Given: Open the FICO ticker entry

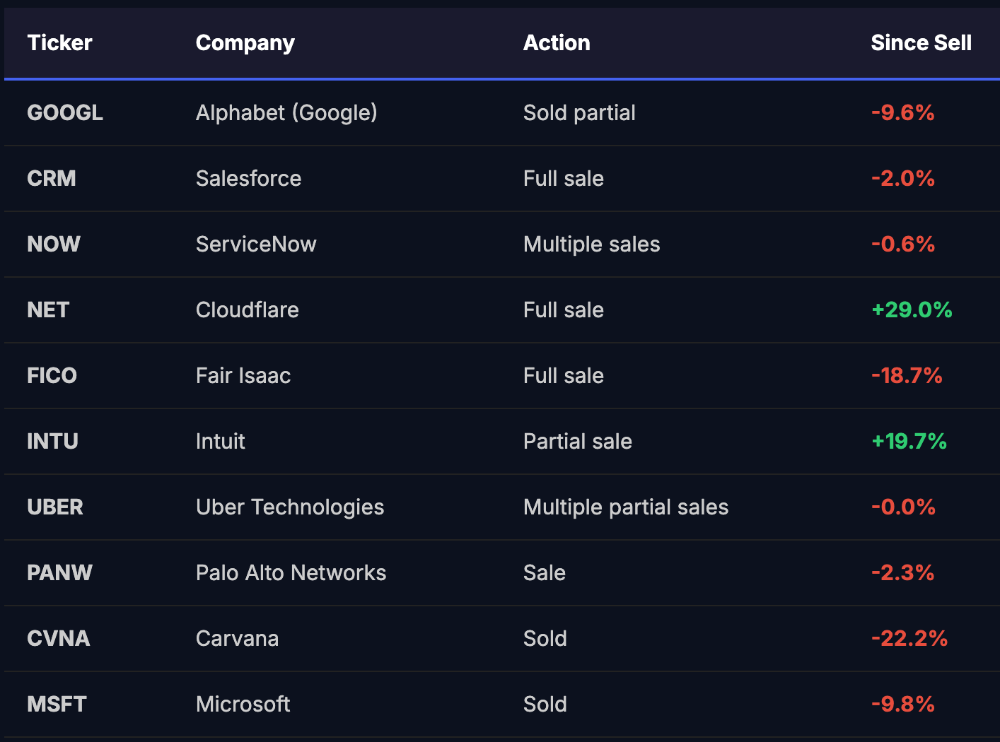Looking at the screenshot, I should [52, 376].
